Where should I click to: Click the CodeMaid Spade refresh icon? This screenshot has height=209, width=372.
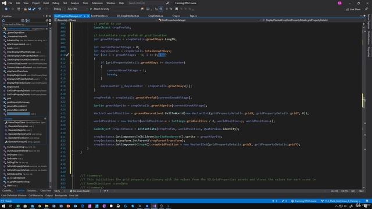(x=3, y=21)
